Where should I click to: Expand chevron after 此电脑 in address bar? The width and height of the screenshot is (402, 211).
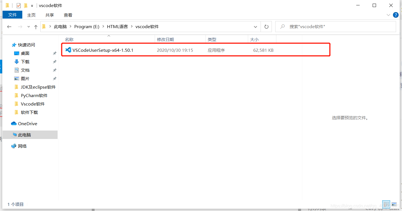point(71,27)
